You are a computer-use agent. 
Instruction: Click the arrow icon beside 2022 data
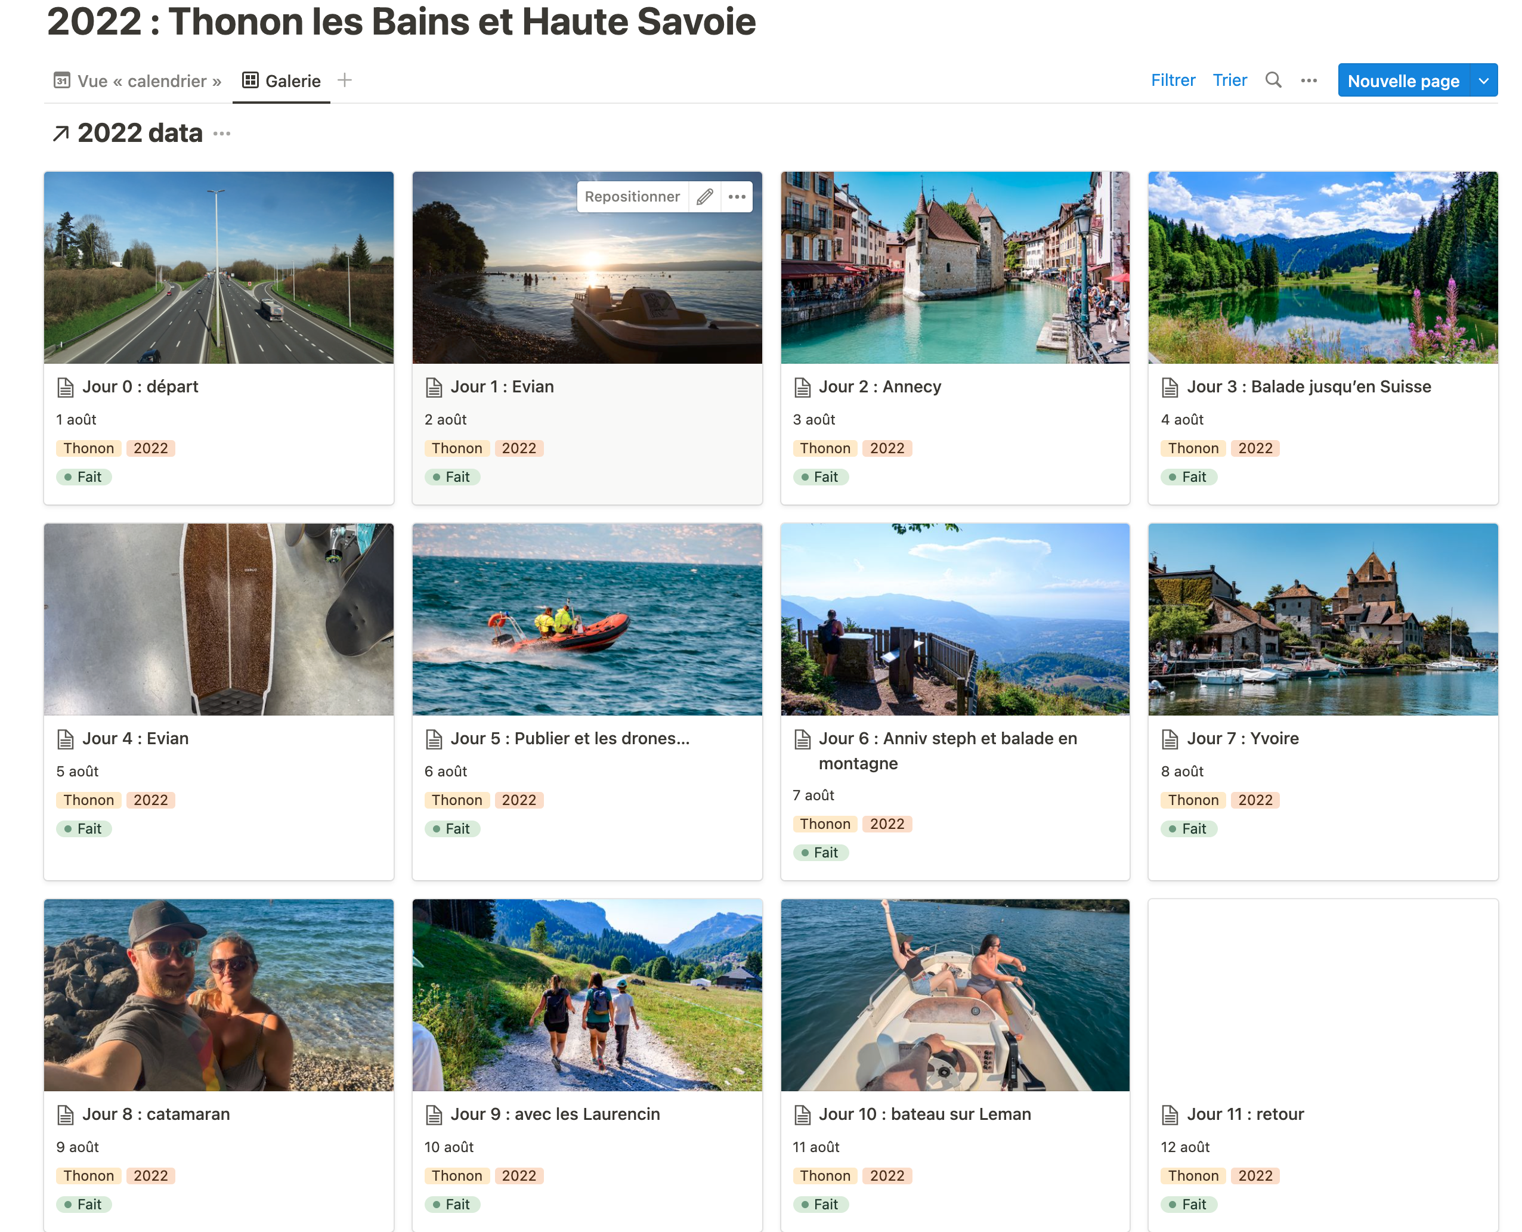[61, 134]
